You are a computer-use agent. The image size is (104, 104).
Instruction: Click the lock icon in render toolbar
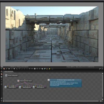52,69
